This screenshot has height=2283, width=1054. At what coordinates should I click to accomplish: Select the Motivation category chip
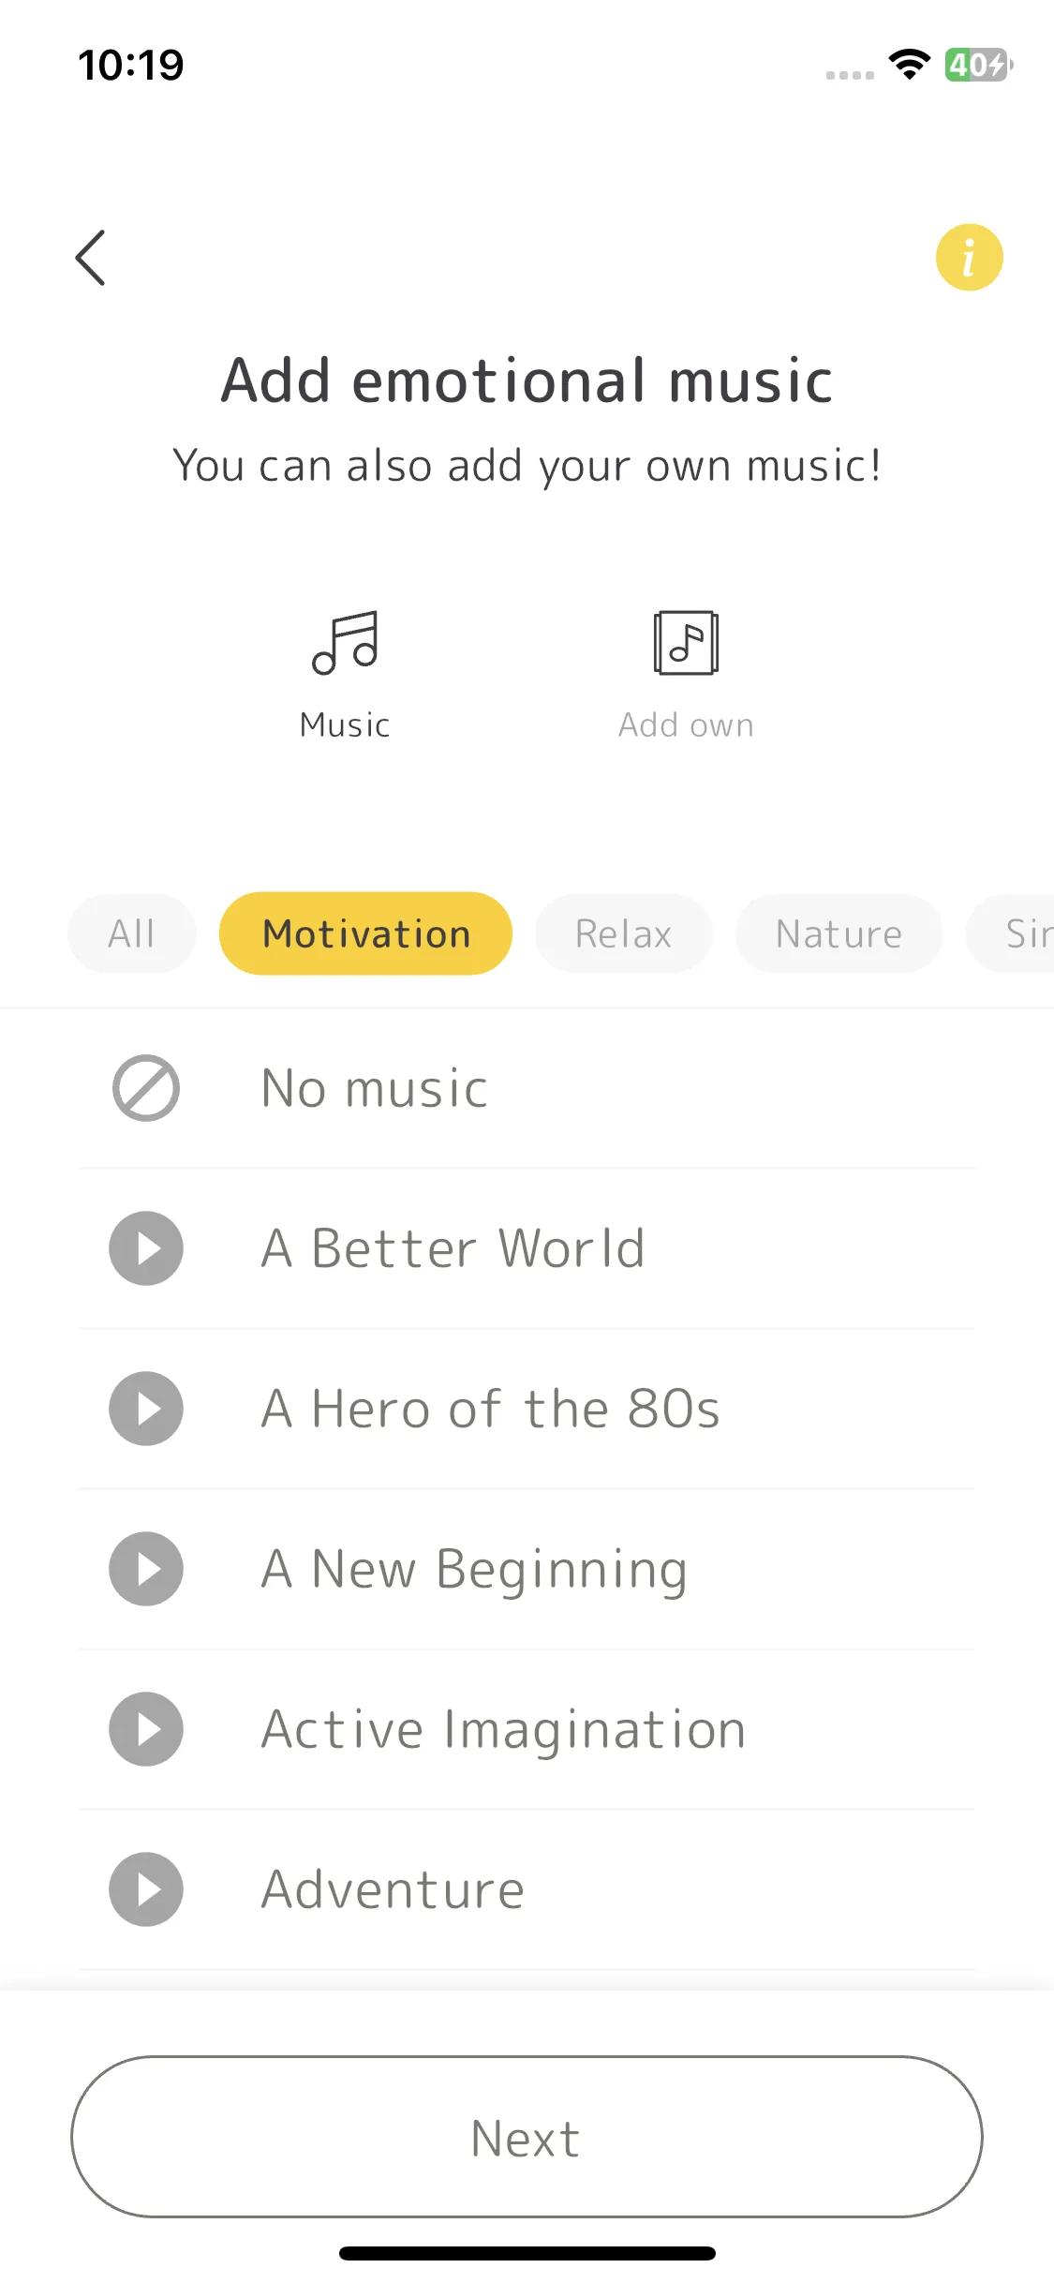click(x=365, y=933)
